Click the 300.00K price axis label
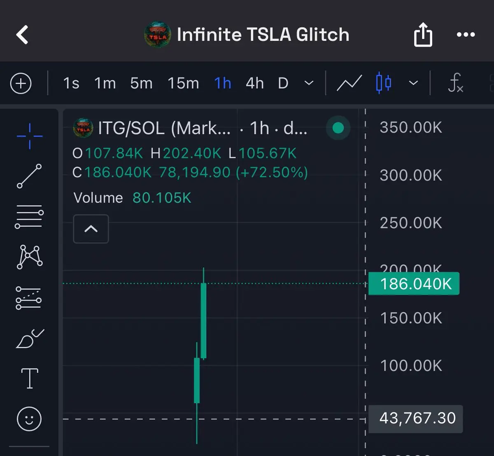 click(411, 175)
